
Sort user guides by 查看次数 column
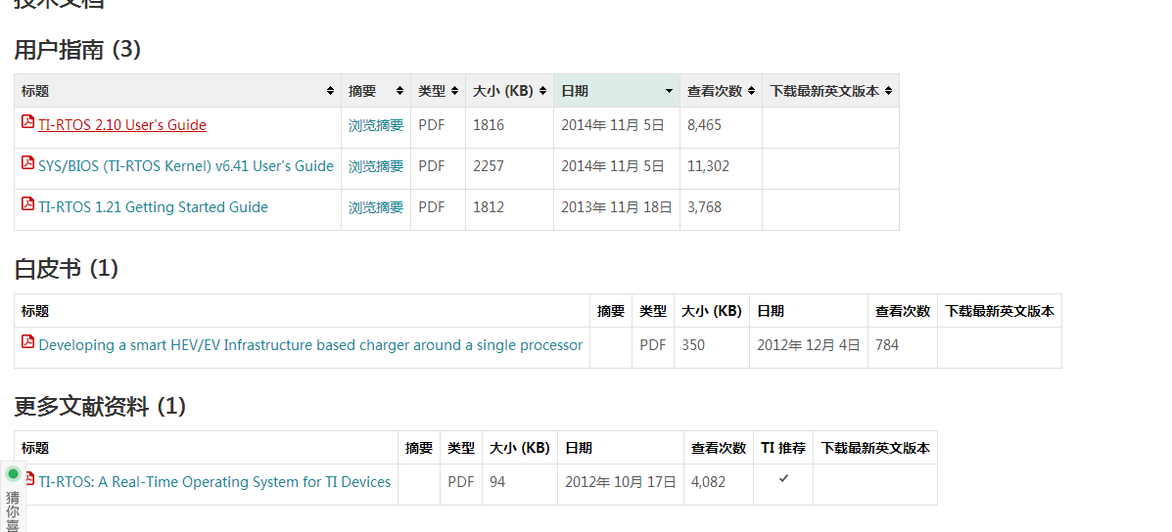tap(751, 91)
